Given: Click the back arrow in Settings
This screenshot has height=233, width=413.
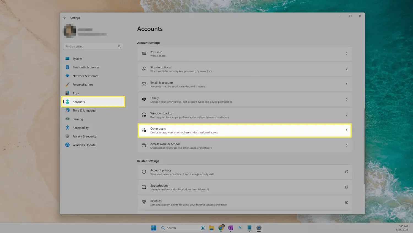Looking at the screenshot, I should (x=65, y=18).
